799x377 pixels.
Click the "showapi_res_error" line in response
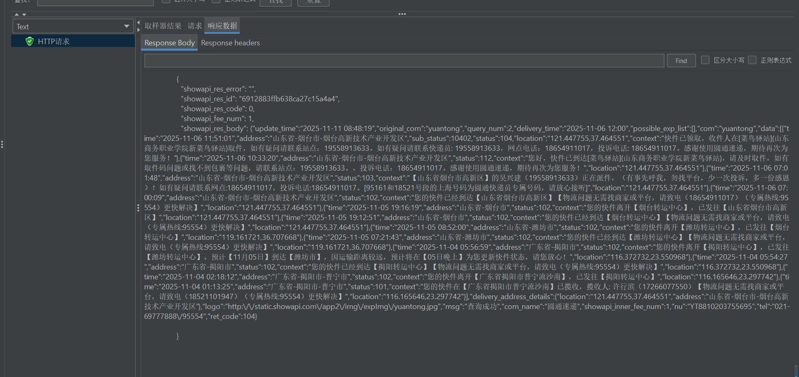(x=218, y=89)
